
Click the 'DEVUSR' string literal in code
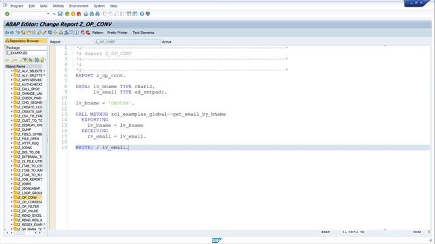(x=120, y=103)
